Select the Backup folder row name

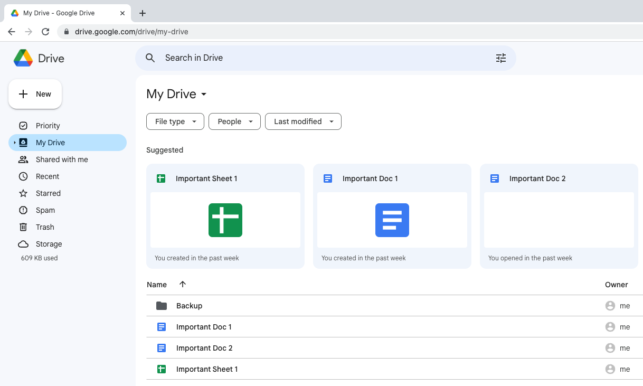click(189, 306)
